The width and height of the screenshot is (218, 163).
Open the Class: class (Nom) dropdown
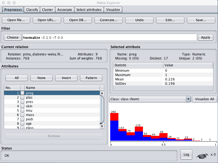pyautogui.click(x=150, y=99)
